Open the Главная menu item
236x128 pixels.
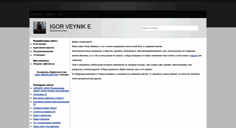tap(37, 14)
